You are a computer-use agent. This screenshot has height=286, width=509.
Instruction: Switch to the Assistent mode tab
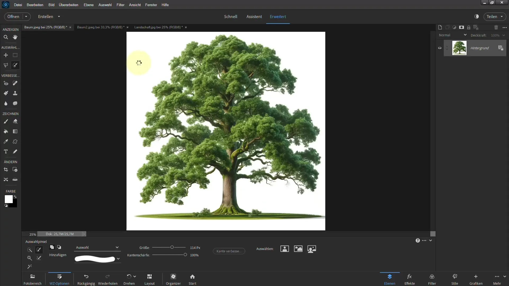tap(254, 16)
